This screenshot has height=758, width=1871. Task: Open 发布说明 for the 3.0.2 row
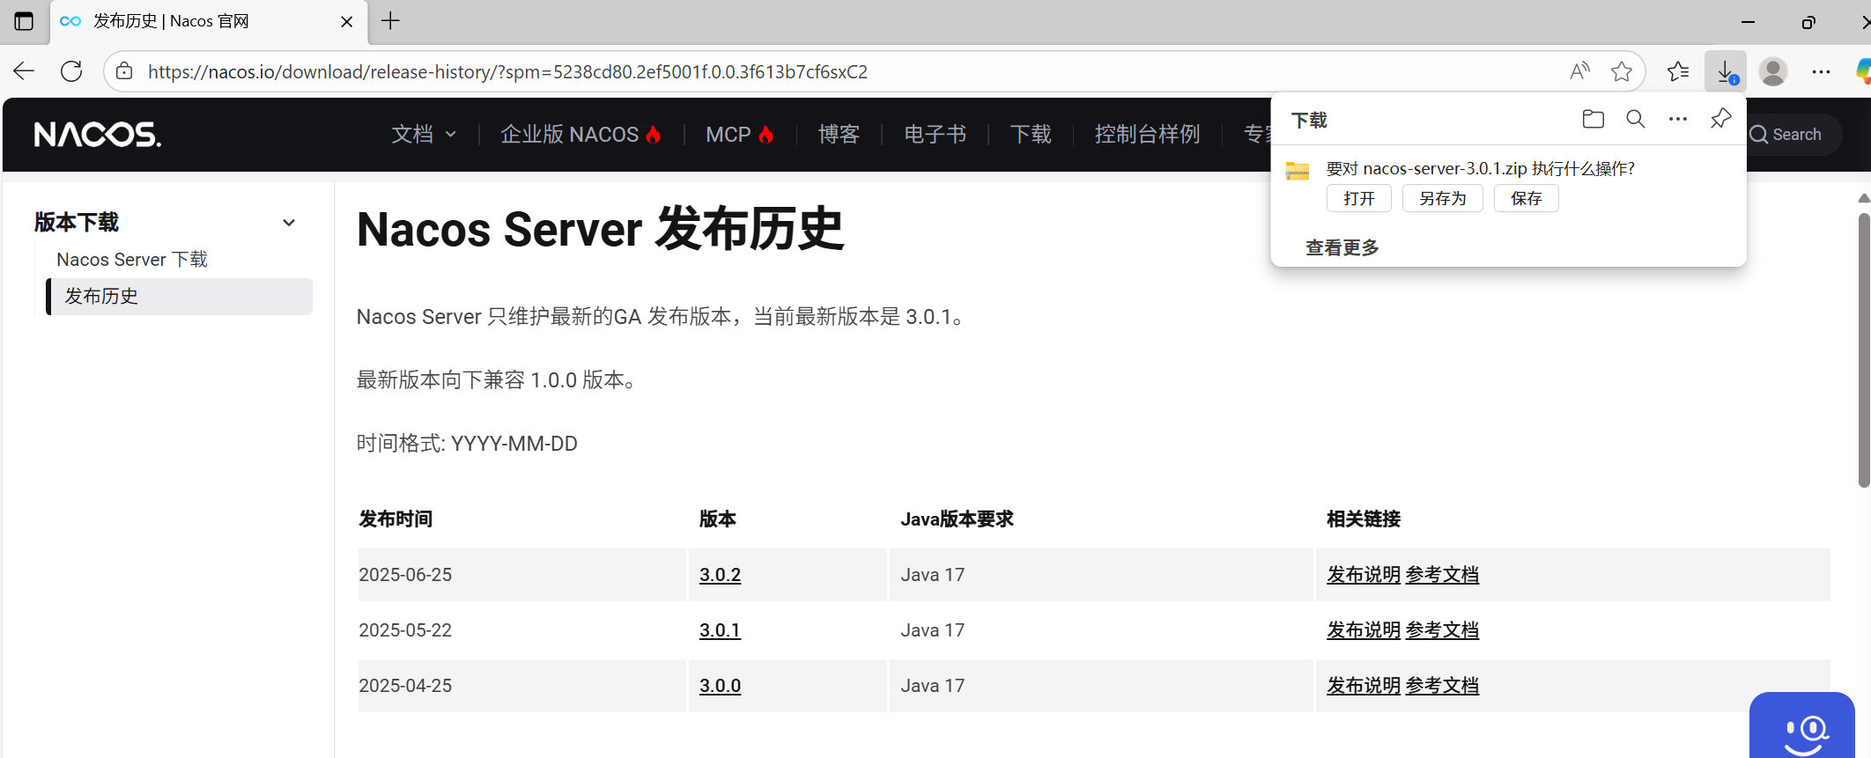click(x=1364, y=574)
